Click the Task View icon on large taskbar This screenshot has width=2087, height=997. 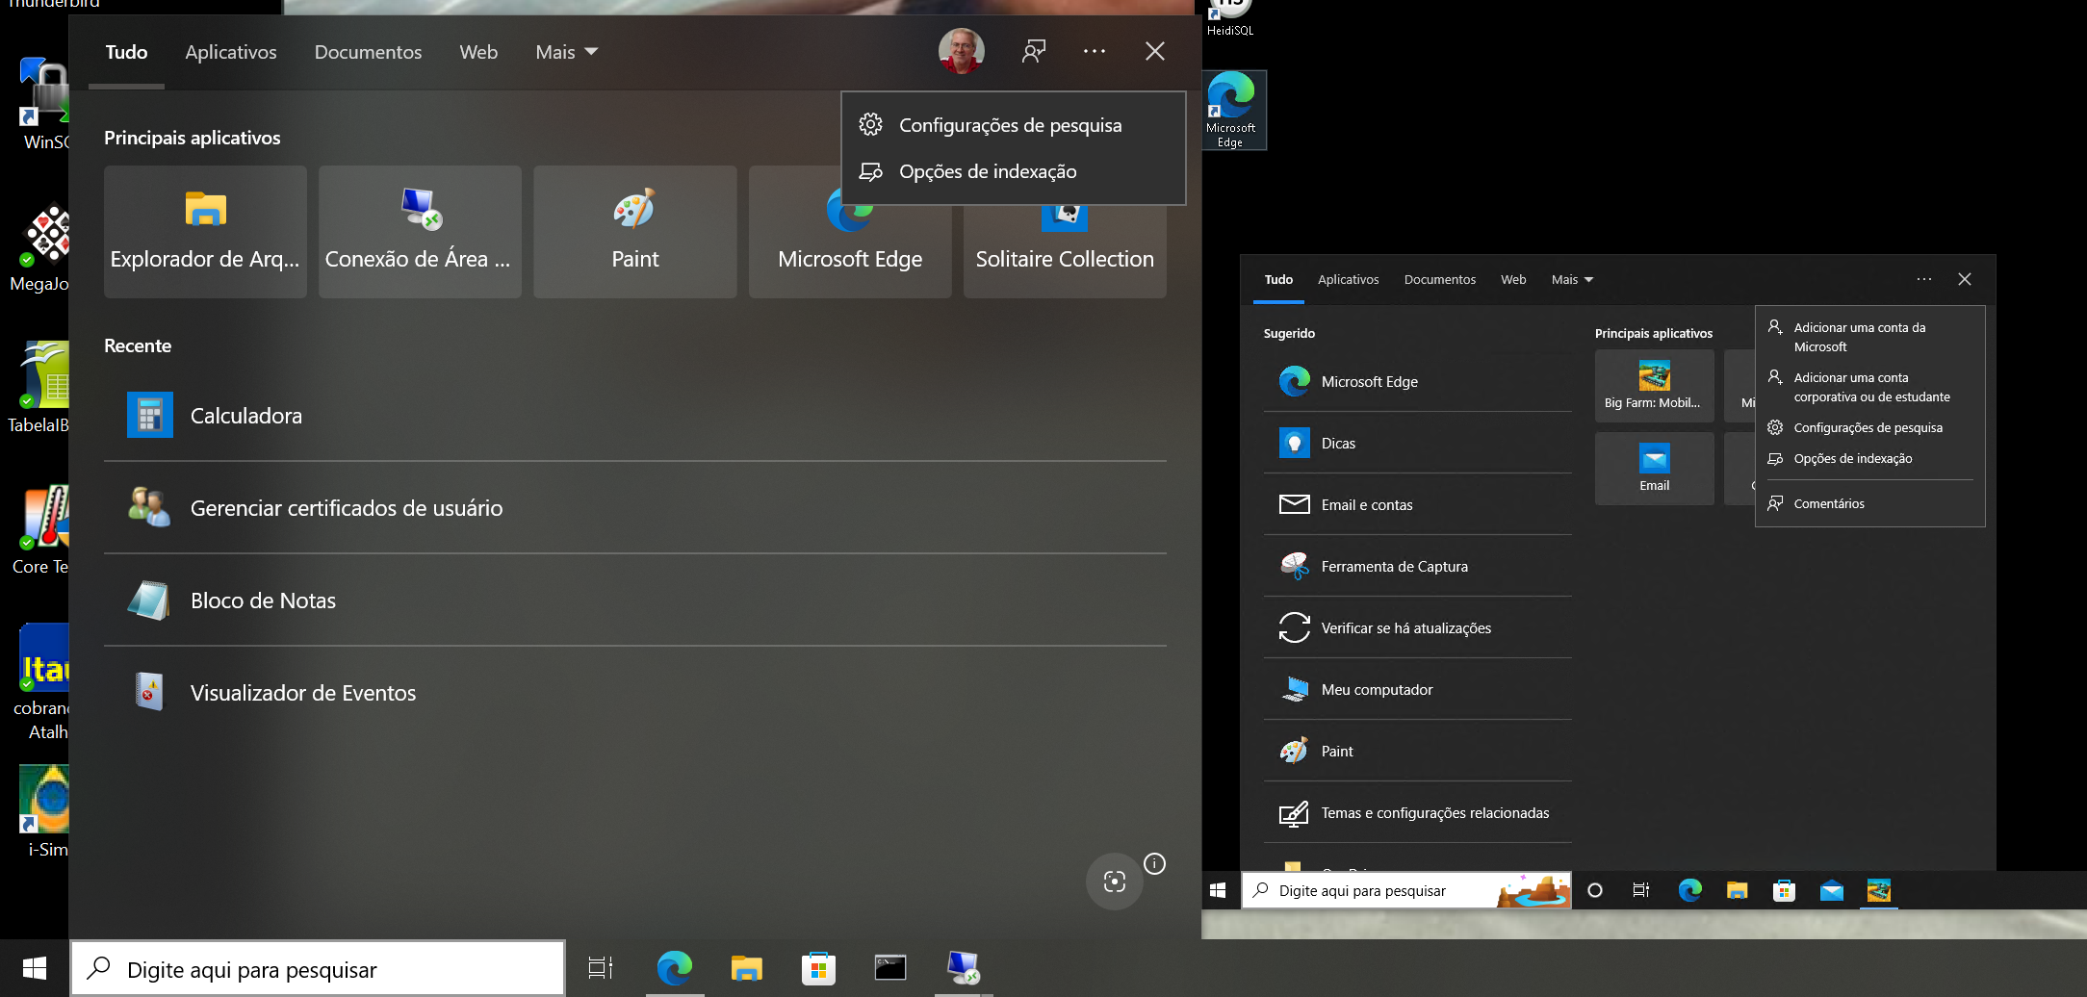[x=600, y=968]
